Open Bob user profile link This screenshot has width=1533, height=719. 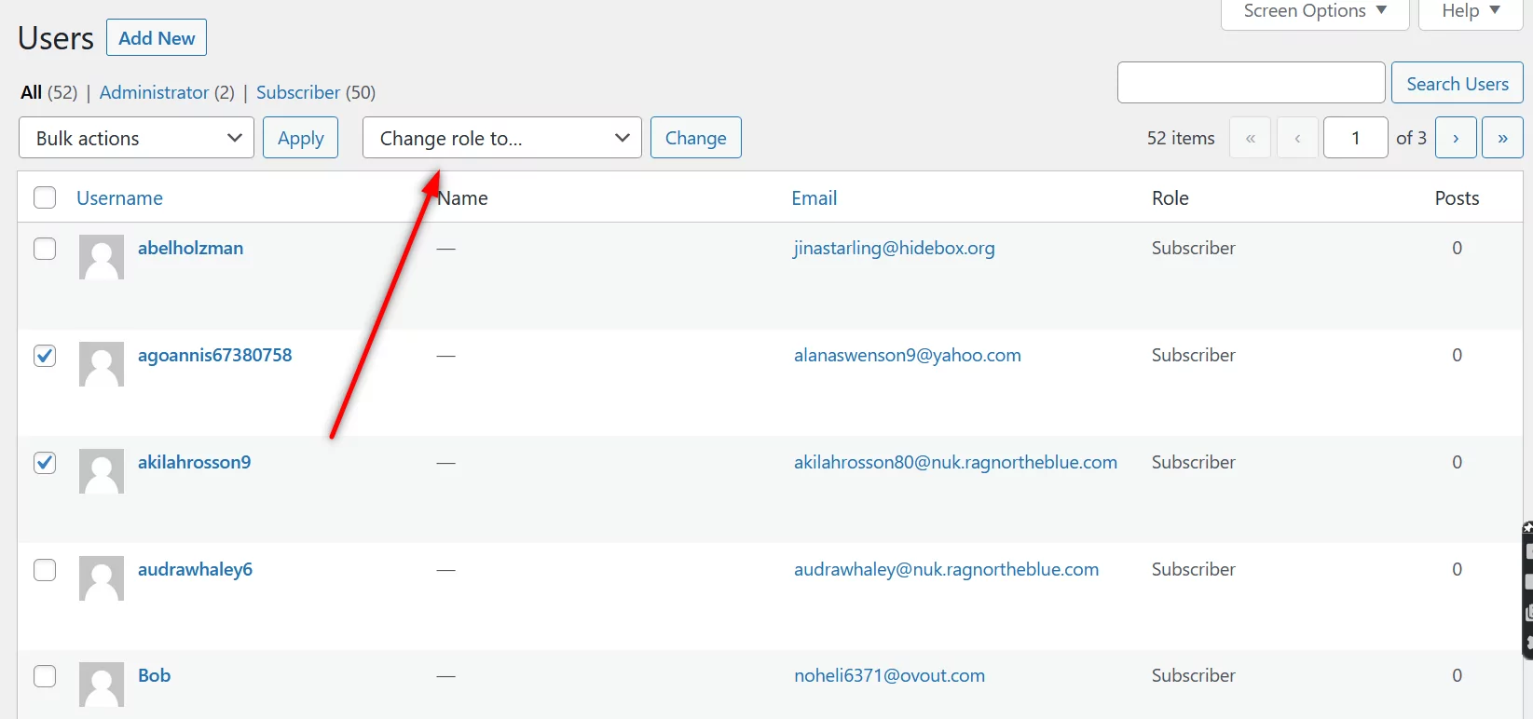coord(154,675)
